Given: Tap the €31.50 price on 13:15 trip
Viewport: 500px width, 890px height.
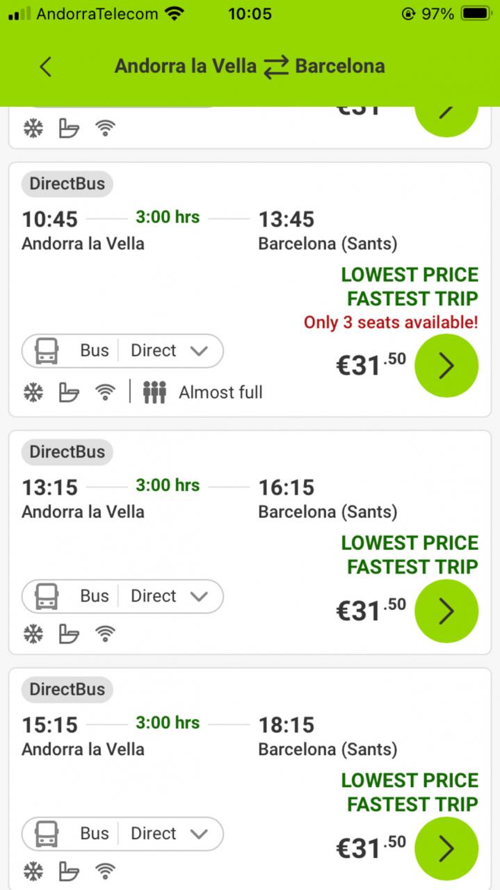Looking at the screenshot, I should [x=371, y=610].
